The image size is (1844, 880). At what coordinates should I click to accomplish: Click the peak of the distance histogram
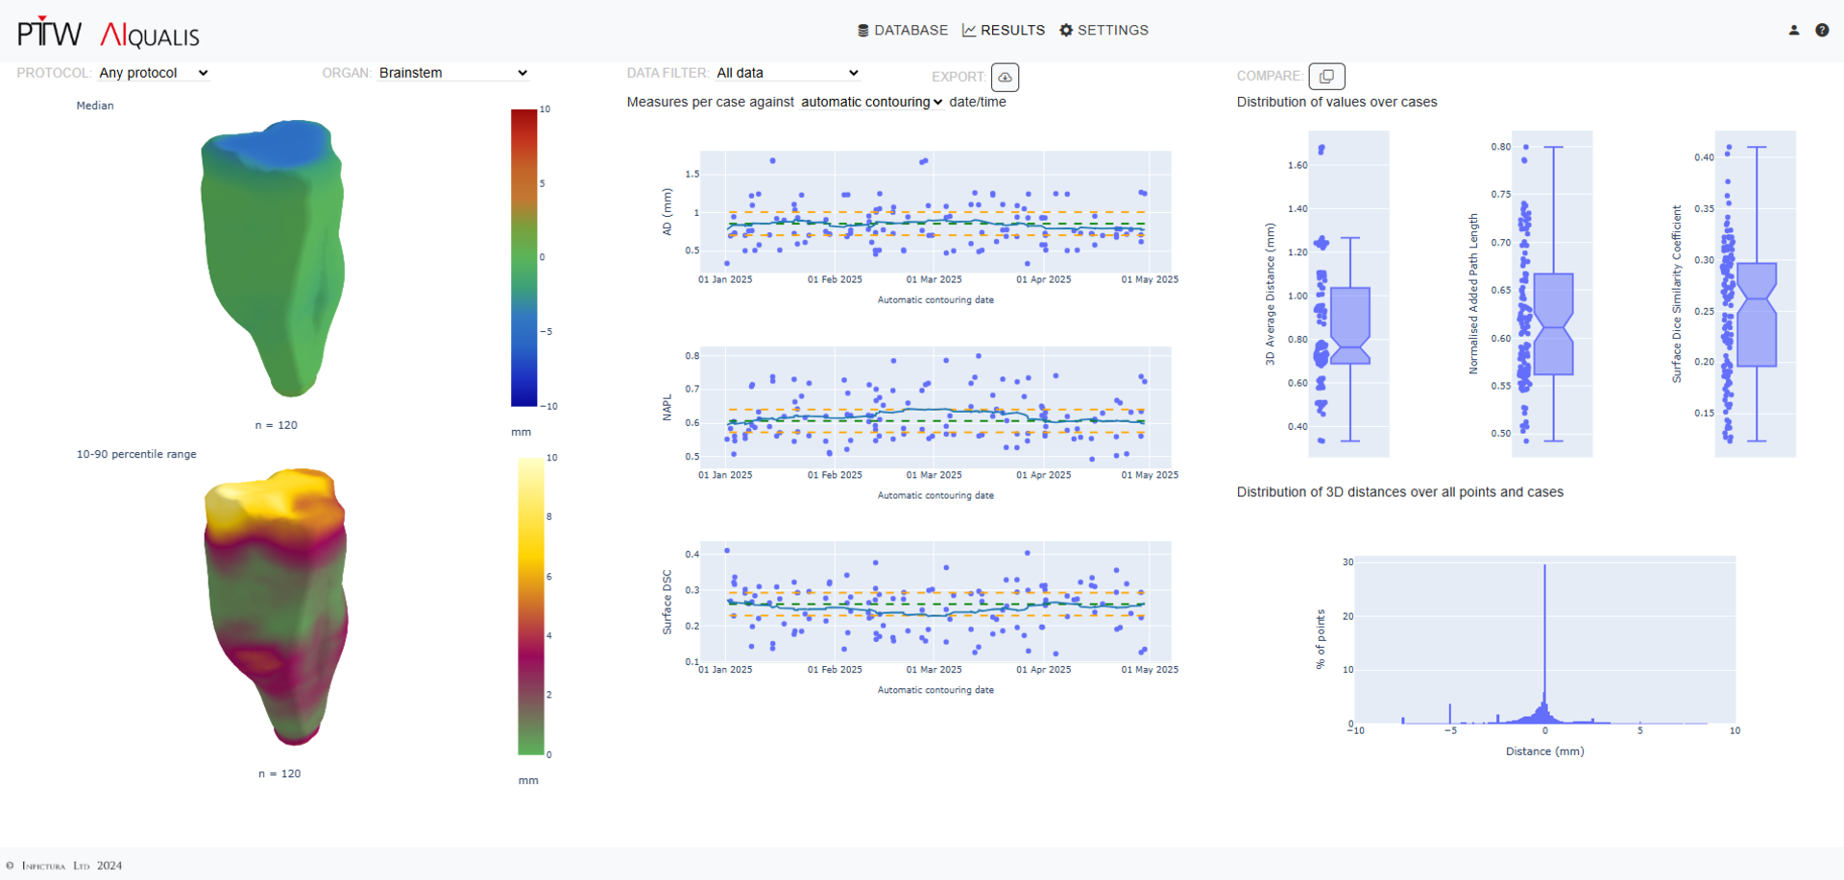click(x=1544, y=568)
